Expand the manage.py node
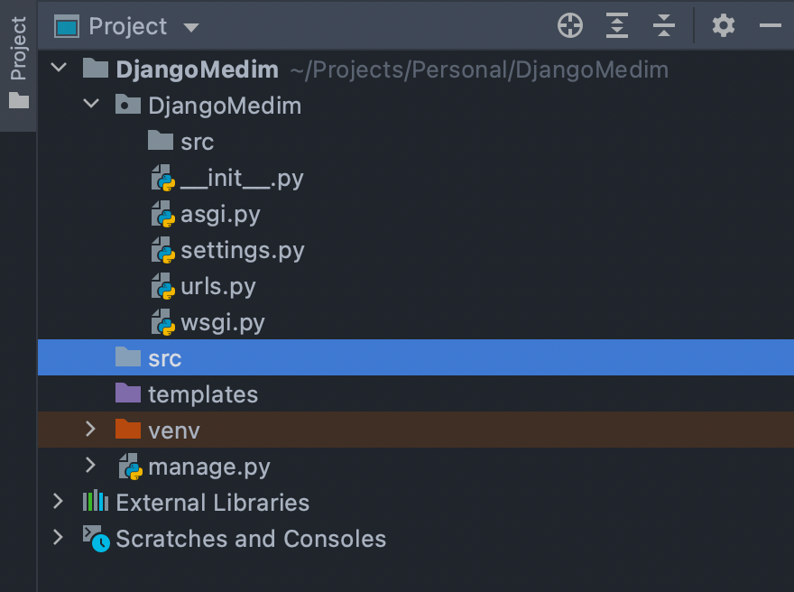 click(x=89, y=467)
